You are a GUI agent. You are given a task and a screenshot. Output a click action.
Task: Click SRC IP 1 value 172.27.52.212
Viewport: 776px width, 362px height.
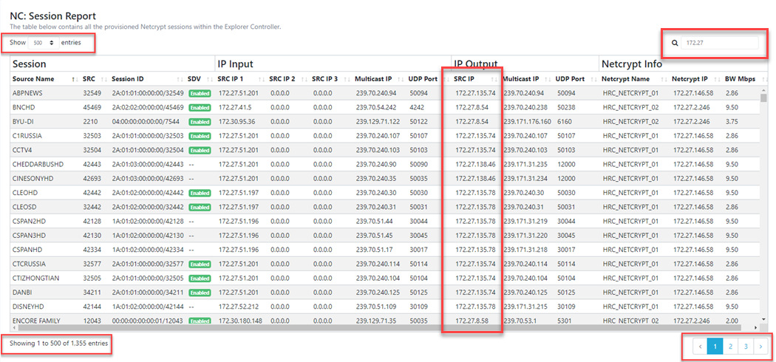238,307
